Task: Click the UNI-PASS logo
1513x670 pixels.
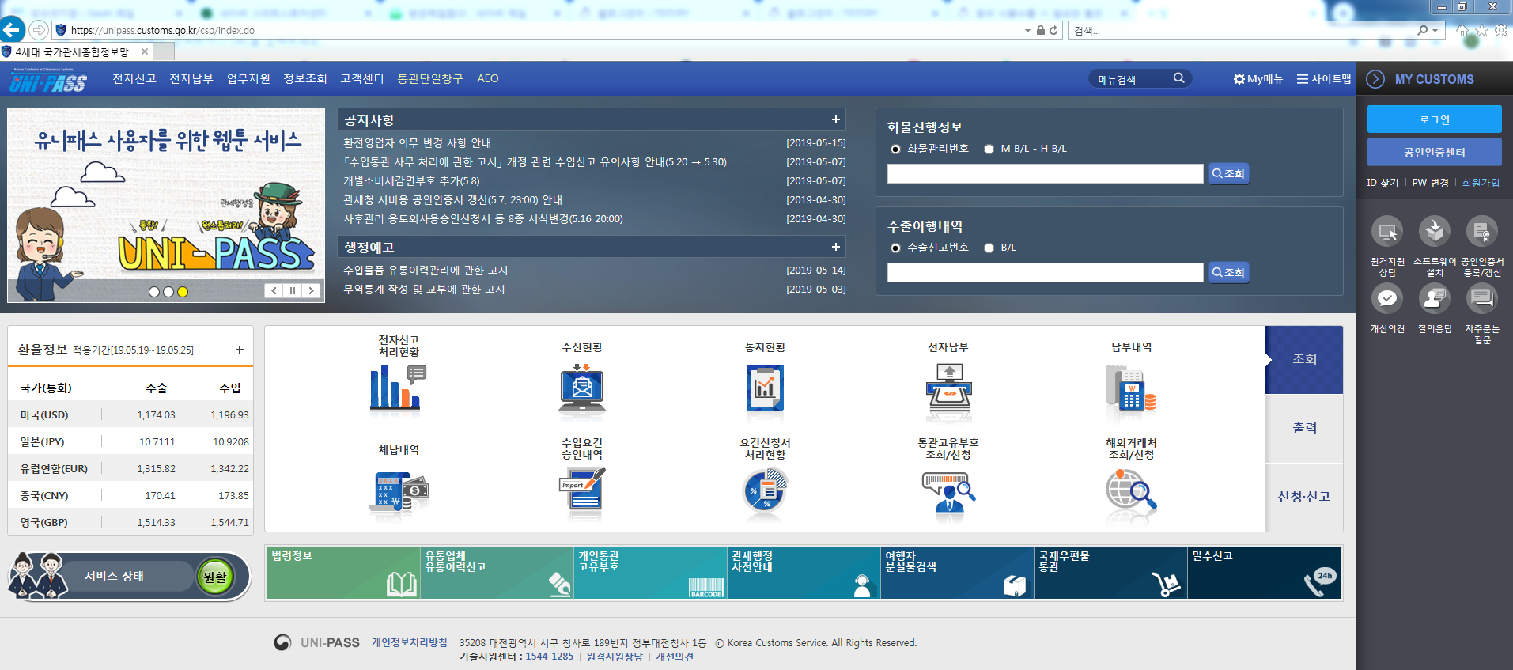Action: [48, 80]
